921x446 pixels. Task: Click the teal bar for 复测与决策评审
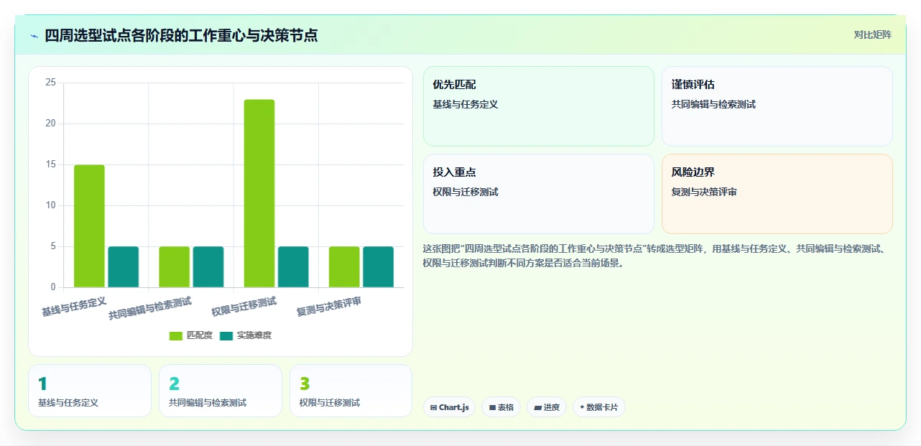tap(378, 267)
